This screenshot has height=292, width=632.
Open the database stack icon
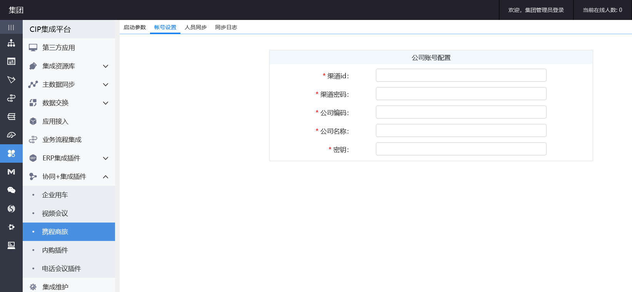click(11, 117)
